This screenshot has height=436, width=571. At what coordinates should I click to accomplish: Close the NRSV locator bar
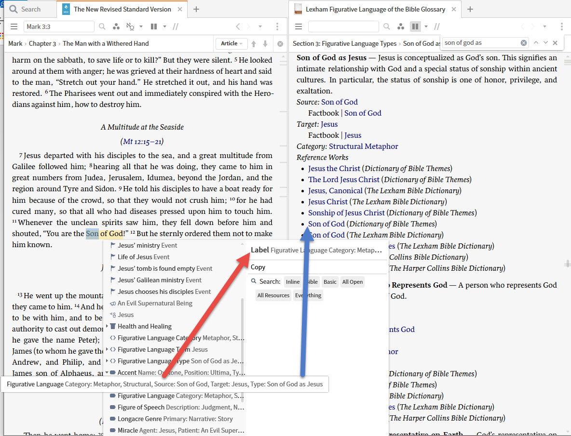280,44
